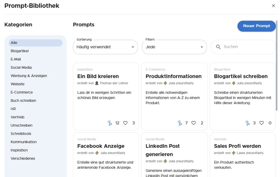Screen dimensions: 280x177
Task: Click the search magnifier icon
Action: [218, 47]
